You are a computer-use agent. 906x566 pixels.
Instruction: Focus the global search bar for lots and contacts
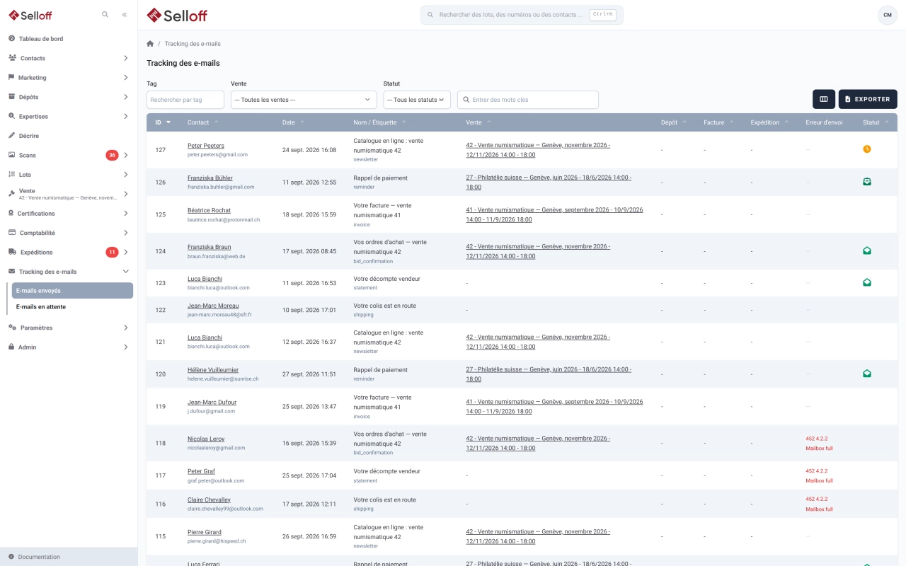pyautogui.click(x=522, y=15)
